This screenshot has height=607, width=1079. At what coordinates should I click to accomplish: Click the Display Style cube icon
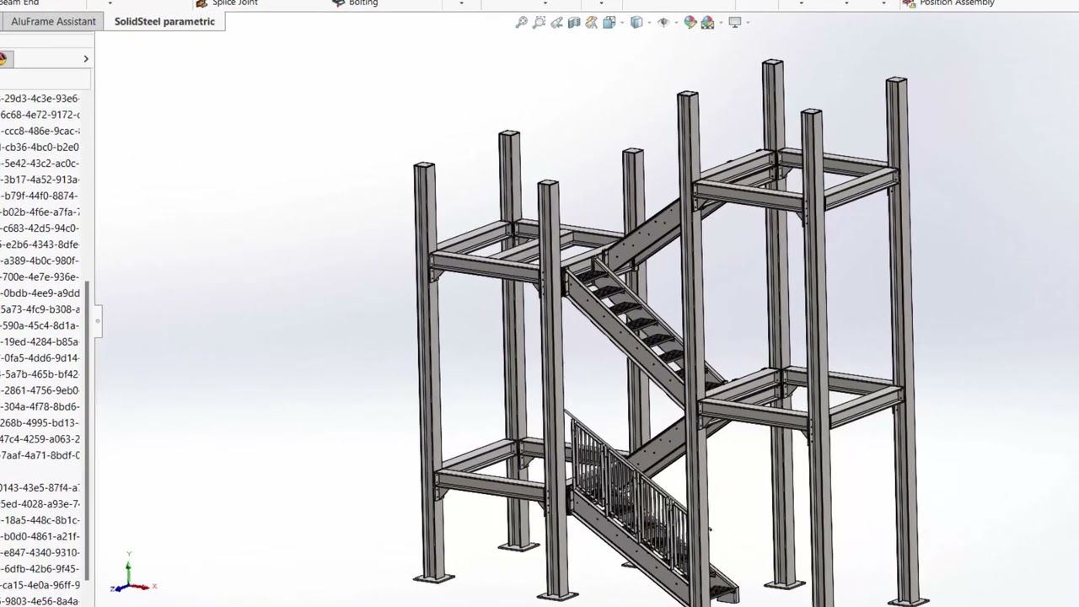pyautogui.click(x=636, y=23)
